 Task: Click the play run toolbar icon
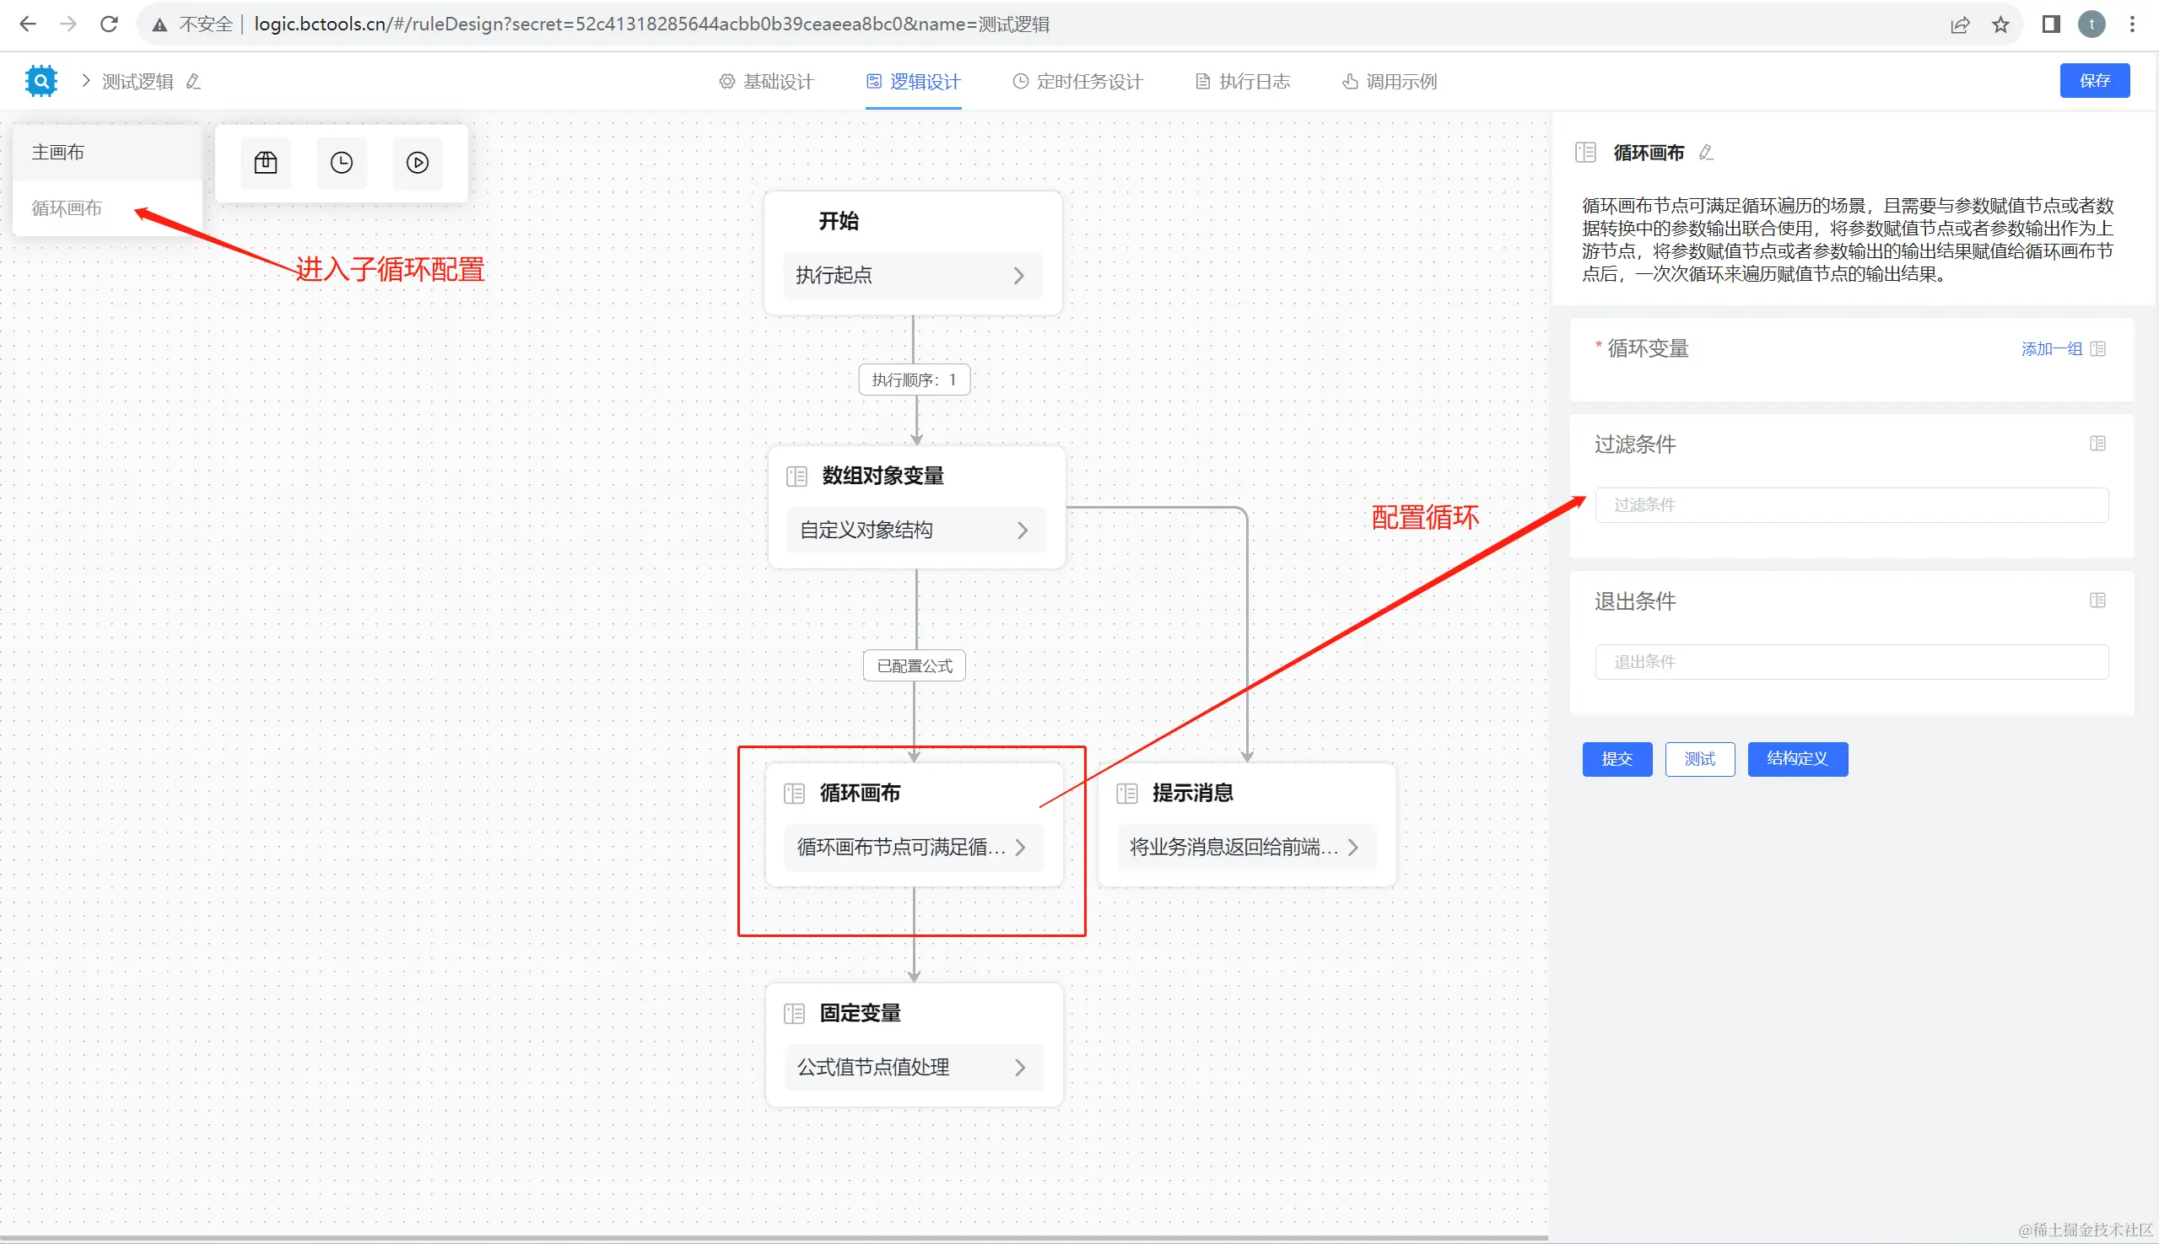pos(417,162)
